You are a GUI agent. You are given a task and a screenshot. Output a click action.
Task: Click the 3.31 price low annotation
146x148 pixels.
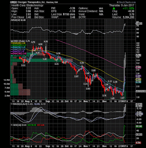[x=56, y=64]
